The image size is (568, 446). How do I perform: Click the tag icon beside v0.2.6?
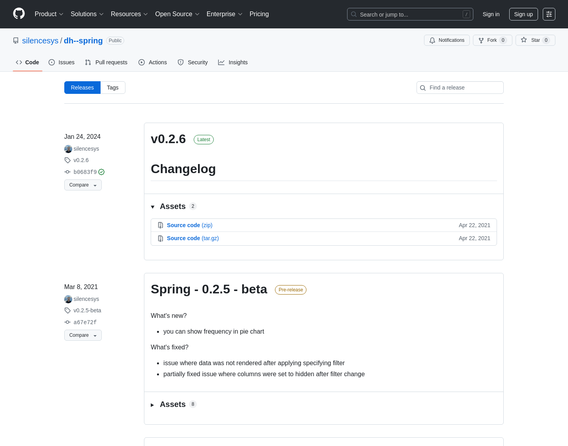point(67,160)
